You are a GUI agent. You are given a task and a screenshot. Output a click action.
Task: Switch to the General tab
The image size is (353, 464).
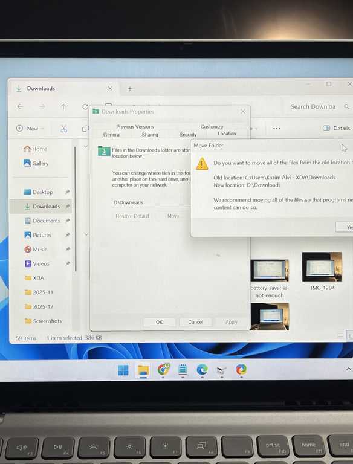112,135
